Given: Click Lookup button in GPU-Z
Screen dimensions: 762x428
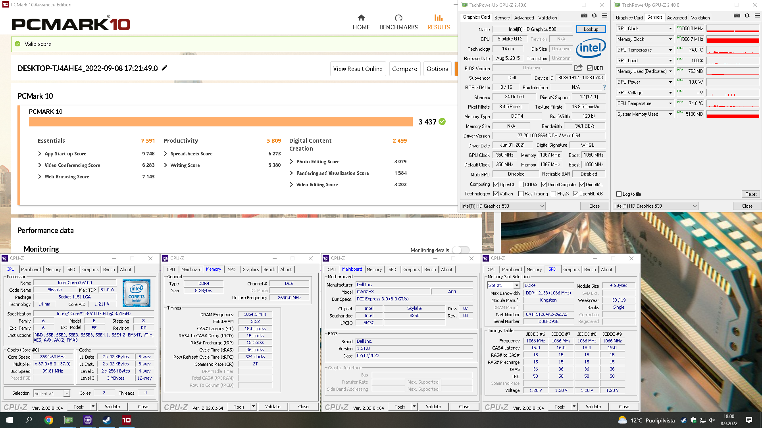Looking at the screenshot, I should click(591, 29).
